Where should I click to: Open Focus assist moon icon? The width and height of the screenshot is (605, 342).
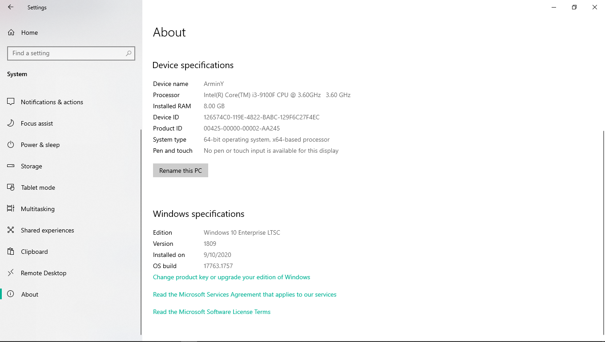point(11,123)
